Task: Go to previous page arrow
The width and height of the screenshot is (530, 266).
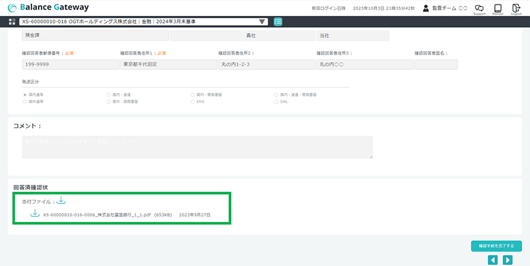Action: [x=493, y=260]
